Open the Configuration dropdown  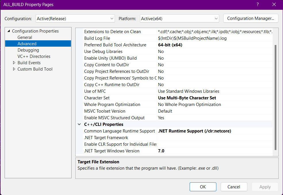tap(75, 19)
